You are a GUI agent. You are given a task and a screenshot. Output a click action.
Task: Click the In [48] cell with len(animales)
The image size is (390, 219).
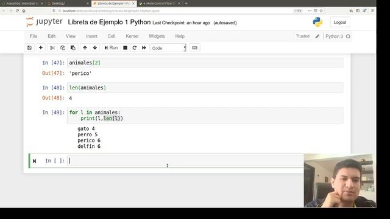pyautogui.click(x=205, y=88)
